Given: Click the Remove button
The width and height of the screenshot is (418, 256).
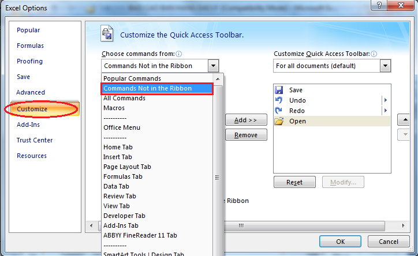Looking at the screenshot, I should 246,135.
